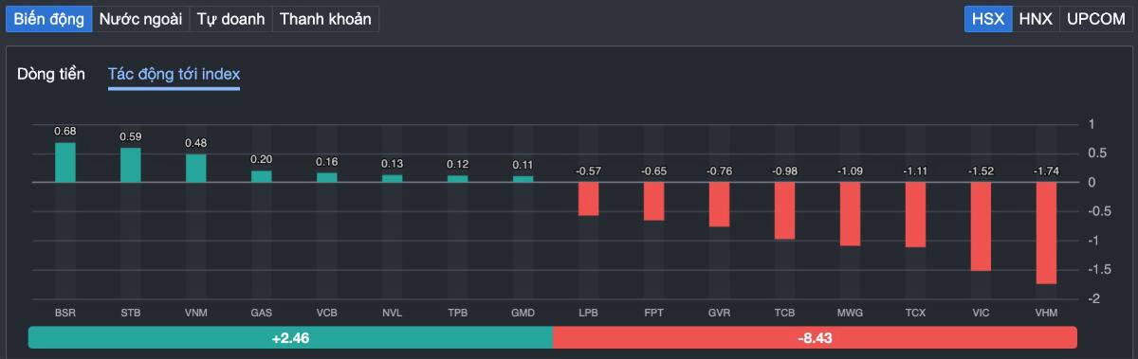Click the VNM green bar
Screen dimensions: 1138x359
196,168
